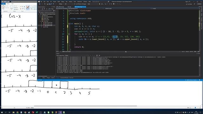Select the highlighted .cpp file in Solution Explorer
The height and width of the screenshot is (114, 203).
[48, 25]
